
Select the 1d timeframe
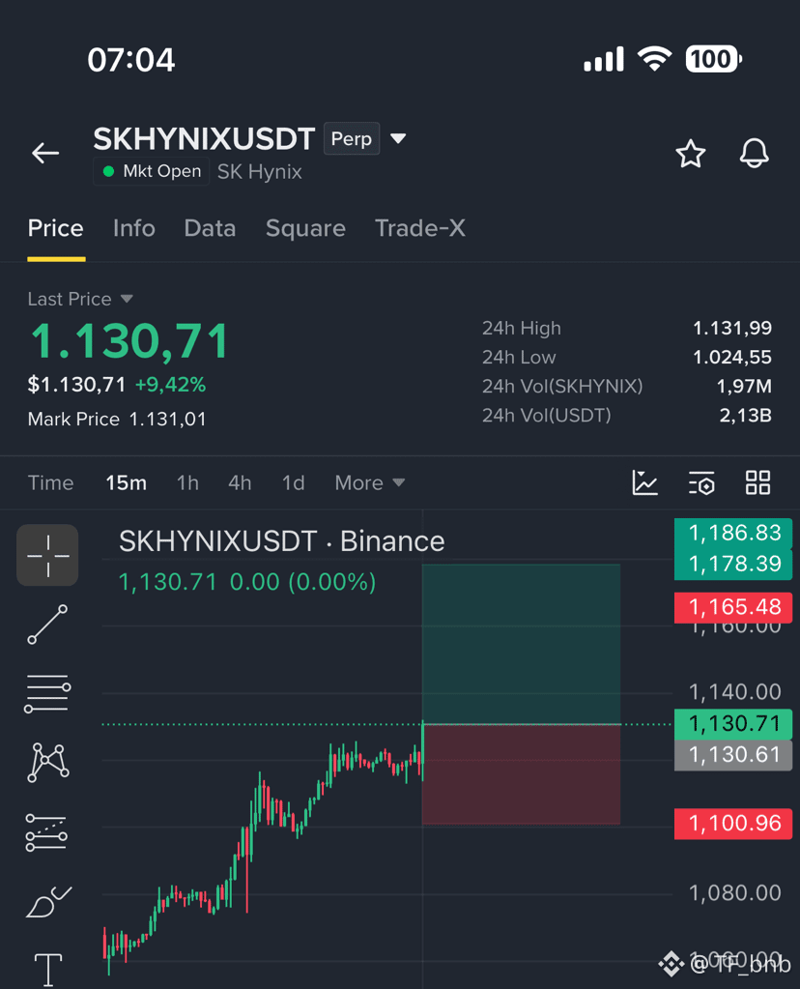[x=293, y=482]
